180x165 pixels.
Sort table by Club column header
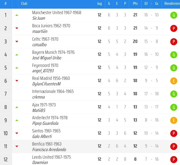coord(24,4)
